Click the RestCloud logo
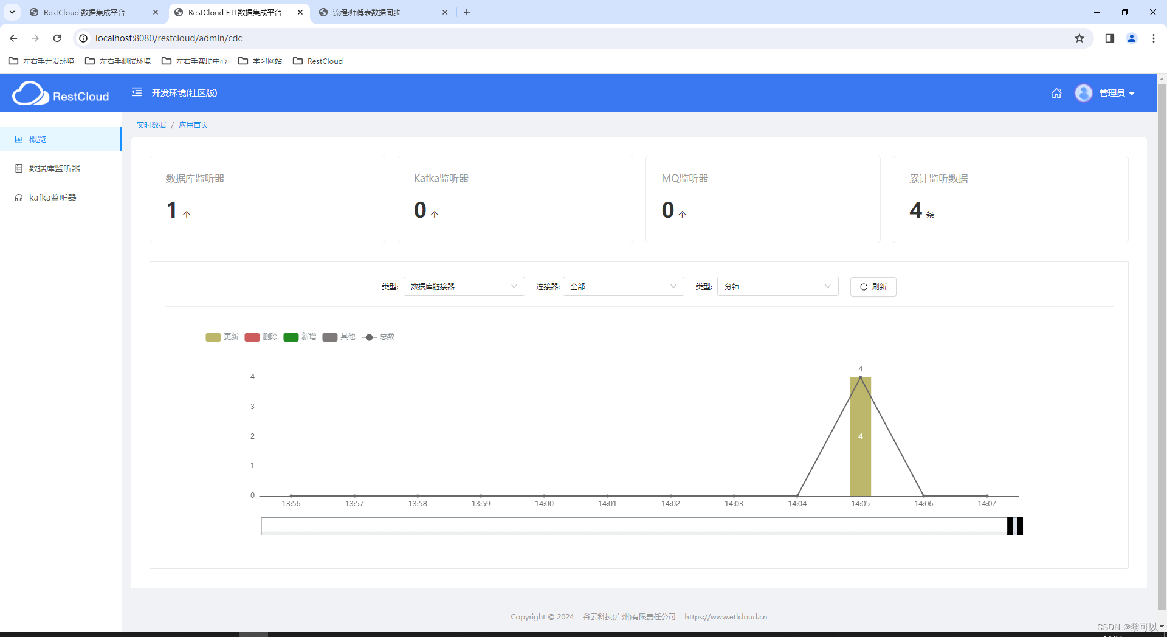The image size is (1167, 637). pos(60,93)
